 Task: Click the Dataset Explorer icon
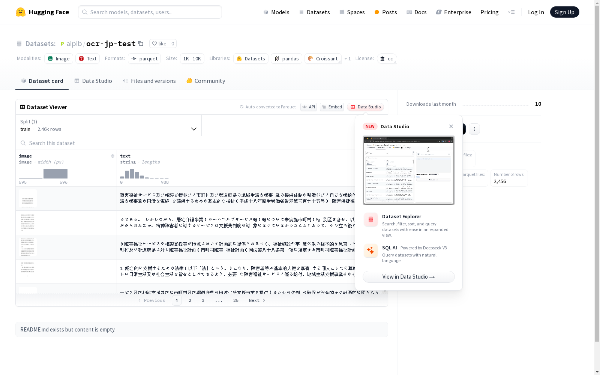(371, 220)
